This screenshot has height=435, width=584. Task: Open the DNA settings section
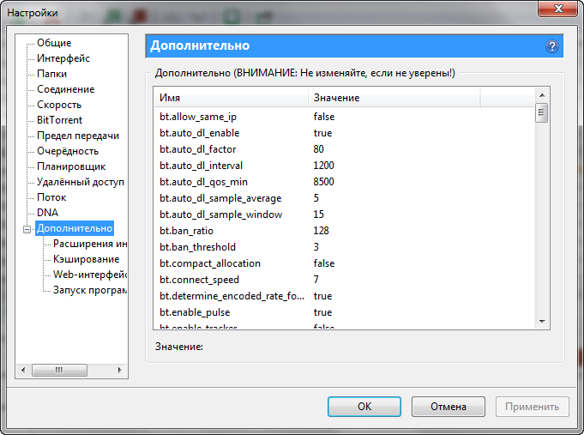(47, 213)
